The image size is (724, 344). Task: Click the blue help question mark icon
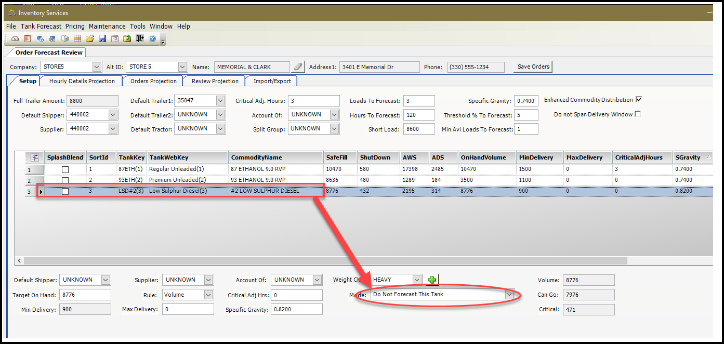click(152, 38)
